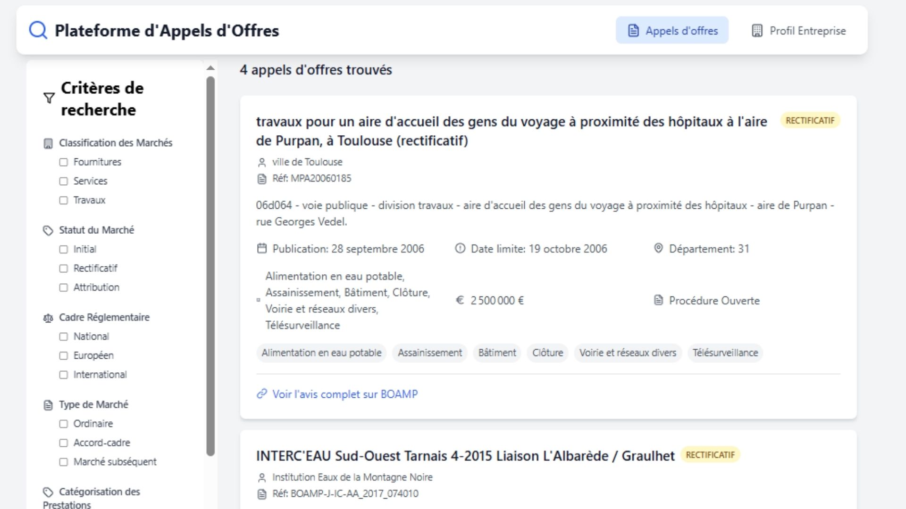Click the scales icon beside Cadre Réglementaire

click(47, 318)
